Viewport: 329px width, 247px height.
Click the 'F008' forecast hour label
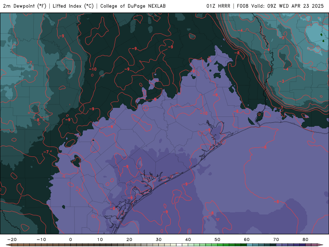pos(243,6)
